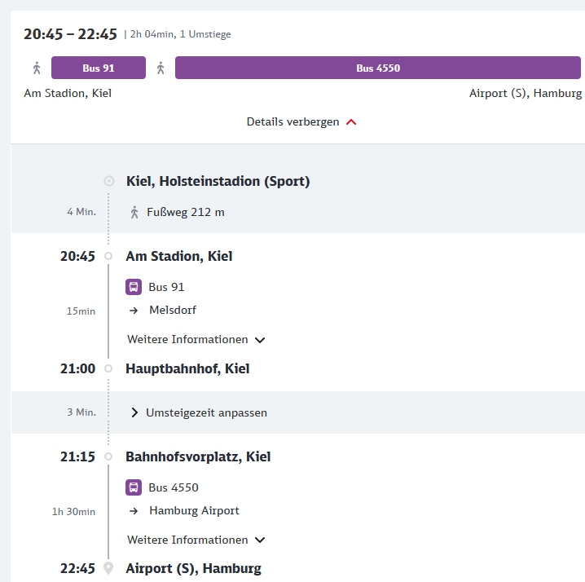
Task: Click the 20:45 – 22:45 trip time header
Action: pos(70,34)
